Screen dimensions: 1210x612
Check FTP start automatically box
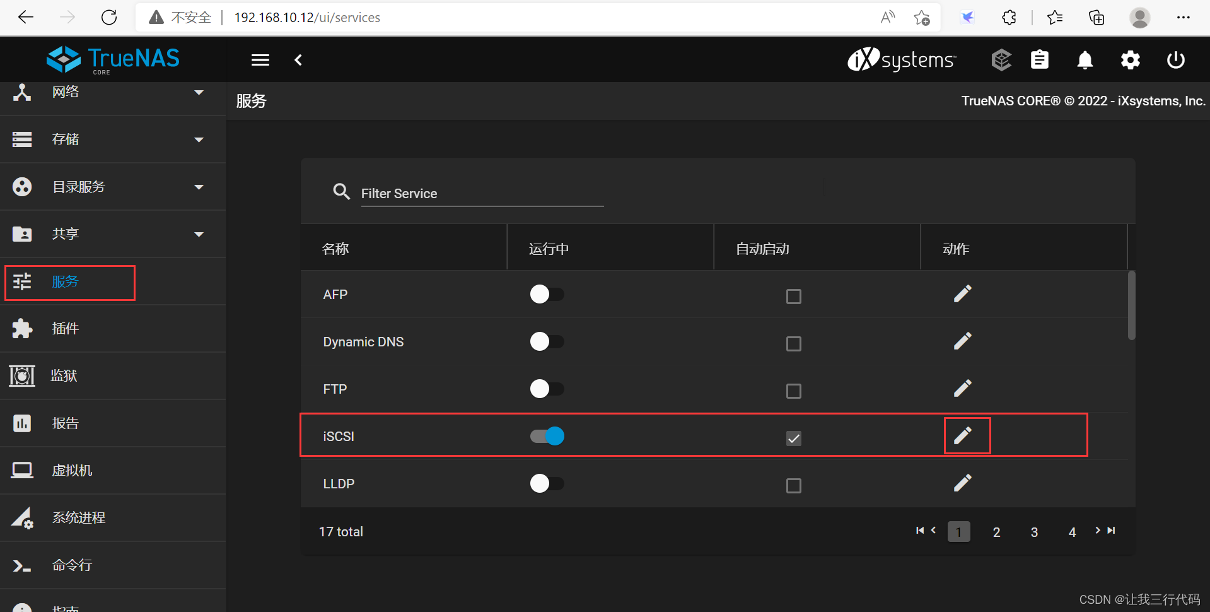click(x=794, y=391)
